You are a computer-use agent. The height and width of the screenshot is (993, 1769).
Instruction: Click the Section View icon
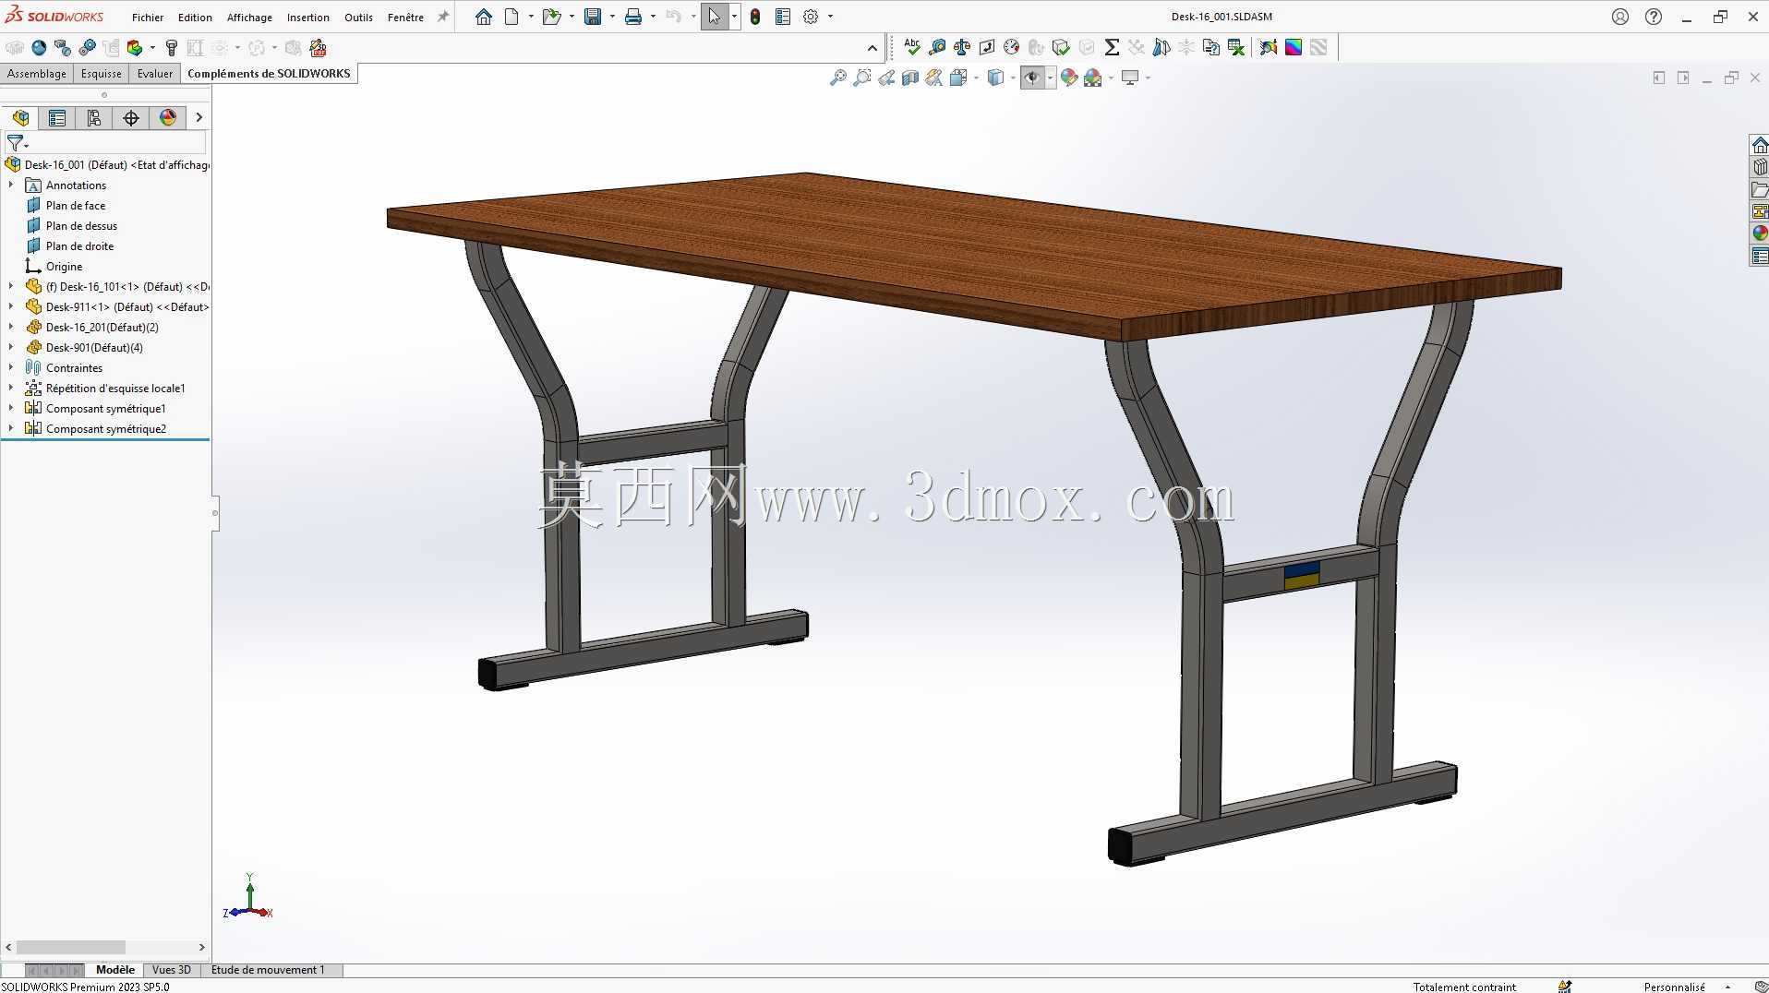910,78
